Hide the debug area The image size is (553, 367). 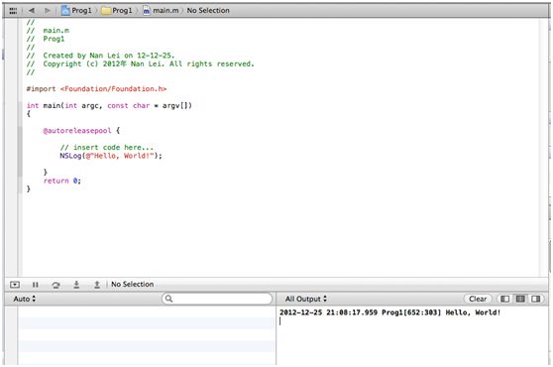tap(15, 285)
